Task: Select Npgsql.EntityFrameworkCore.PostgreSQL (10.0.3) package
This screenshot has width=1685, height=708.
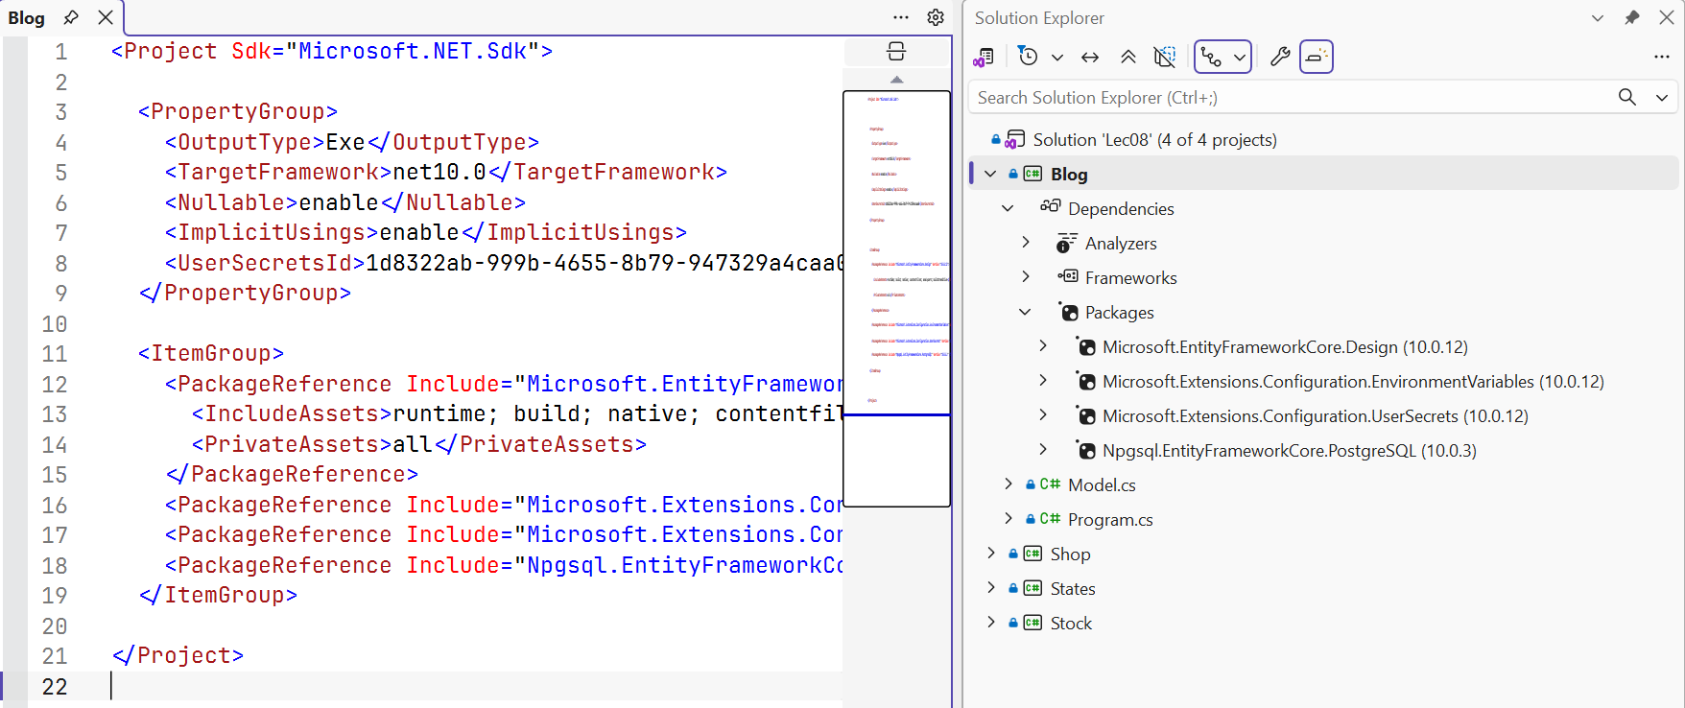Action: click(1290, 451)
